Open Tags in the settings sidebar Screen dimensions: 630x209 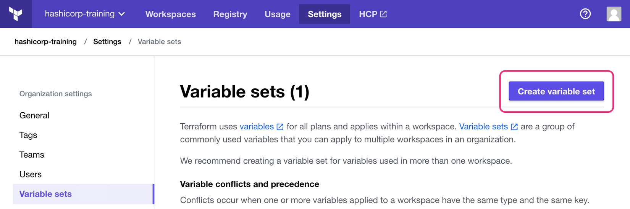[28, 135]
